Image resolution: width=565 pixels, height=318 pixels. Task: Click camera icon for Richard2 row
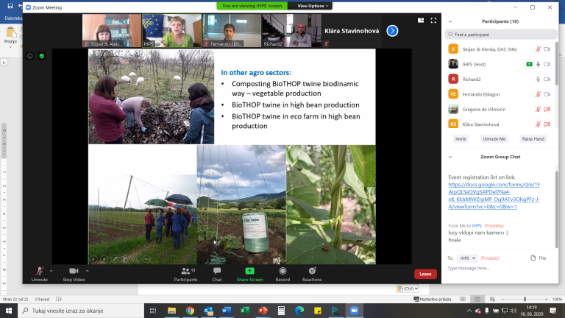tap(547, 79)
